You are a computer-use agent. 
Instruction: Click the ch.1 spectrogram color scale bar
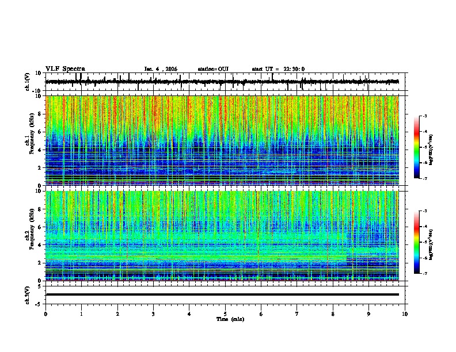[x=417, y=147]
